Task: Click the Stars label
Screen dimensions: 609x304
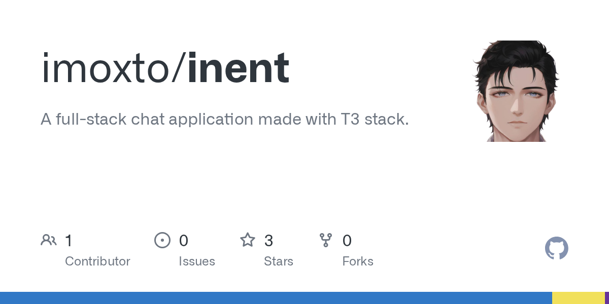Action: pos(278,261)
